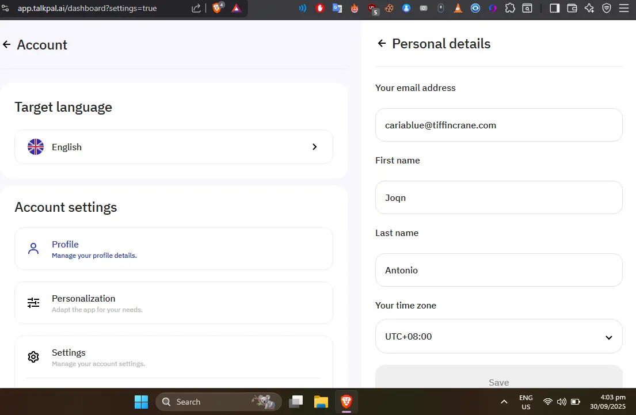This screenshot has height=415, width=636.
Task: Open File Explorer from the taskbar
Action: click(321, 402)
